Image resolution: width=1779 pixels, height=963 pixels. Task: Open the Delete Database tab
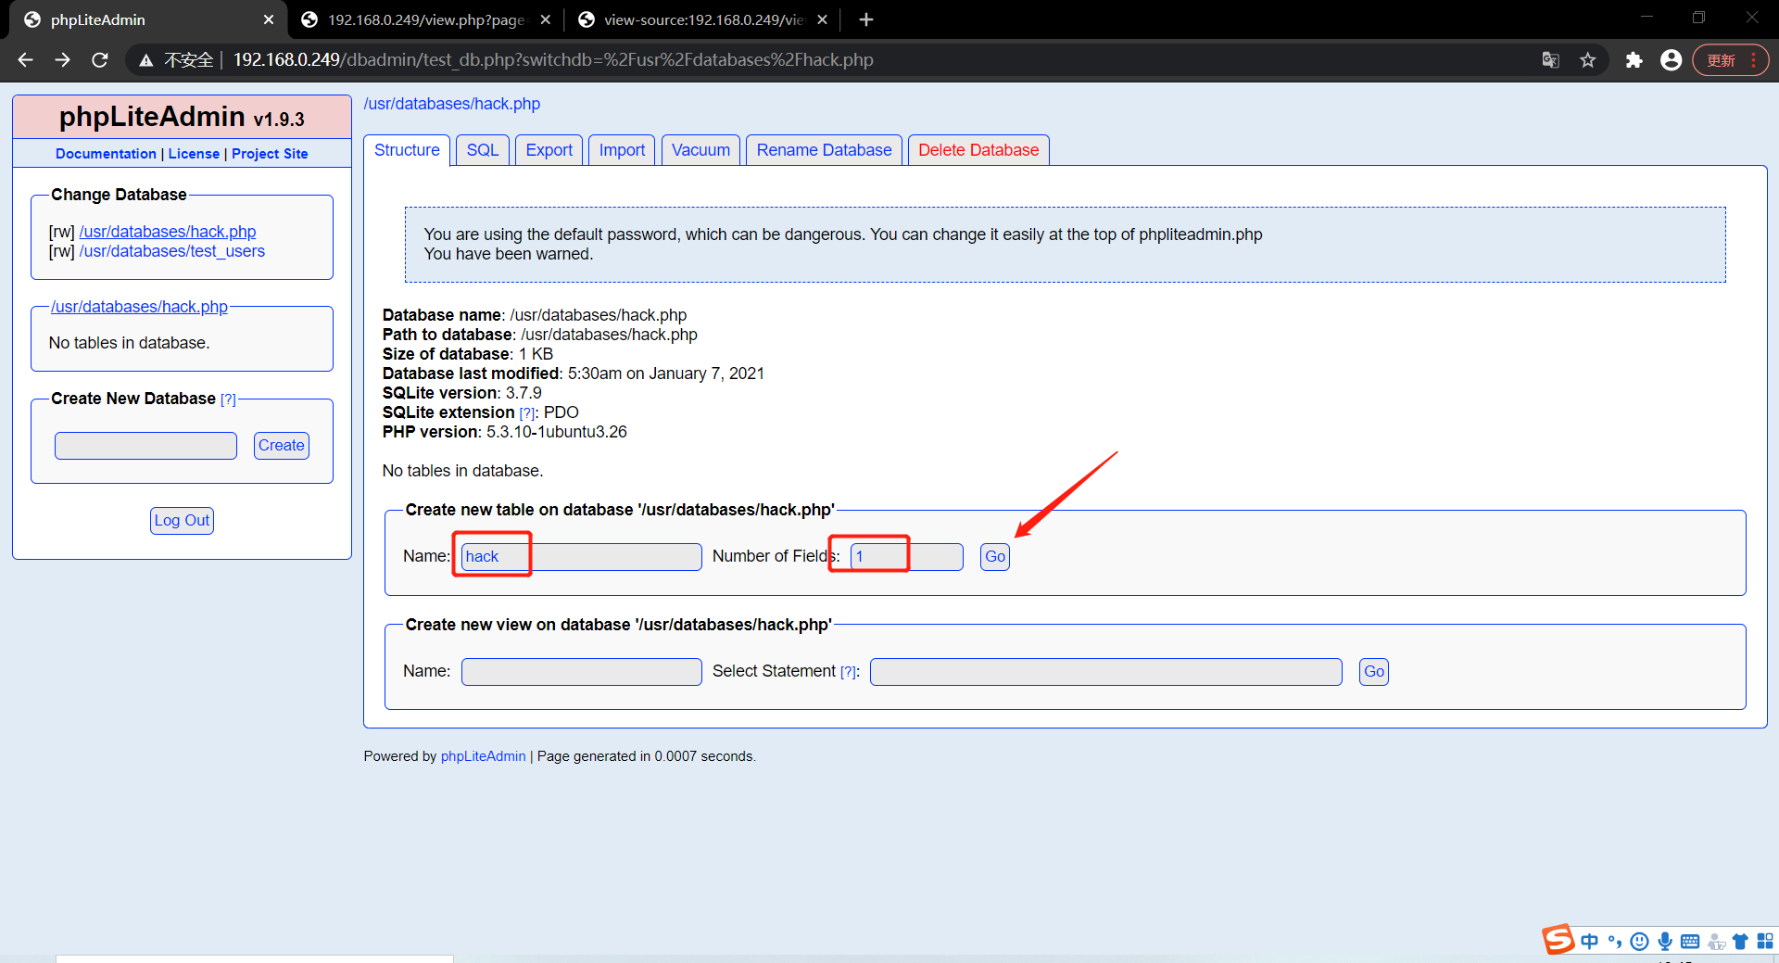[978, 150]
